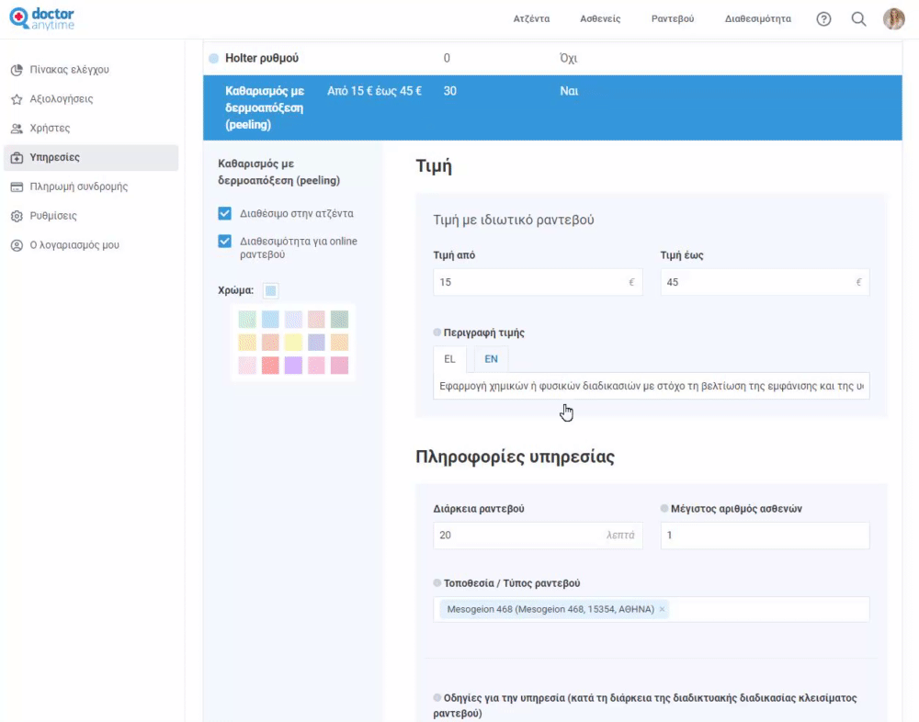
Task: Click the Πίνακας ελέγχου pie chart icon
Action: click(17, 70)
